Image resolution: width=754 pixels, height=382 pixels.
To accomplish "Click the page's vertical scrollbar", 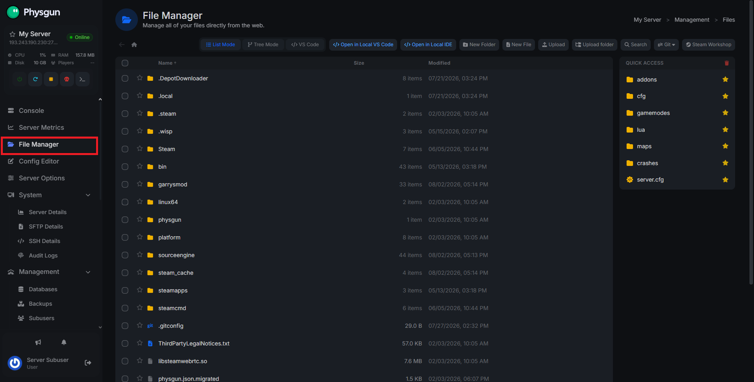I will tap(751, 143).
